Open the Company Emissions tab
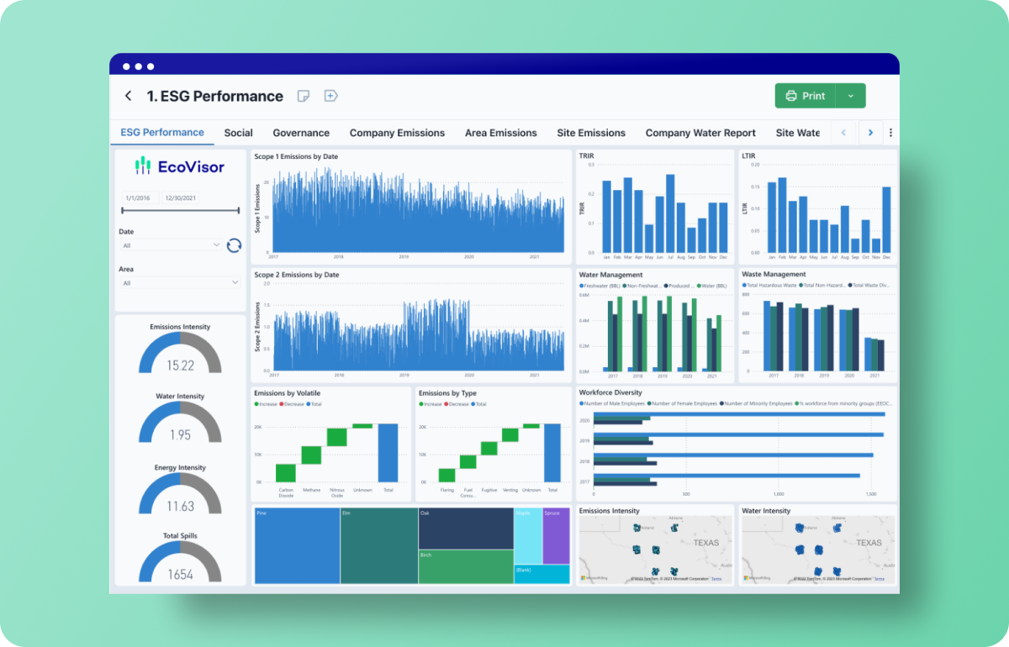 pyautogui.click(x=397, y=133)
